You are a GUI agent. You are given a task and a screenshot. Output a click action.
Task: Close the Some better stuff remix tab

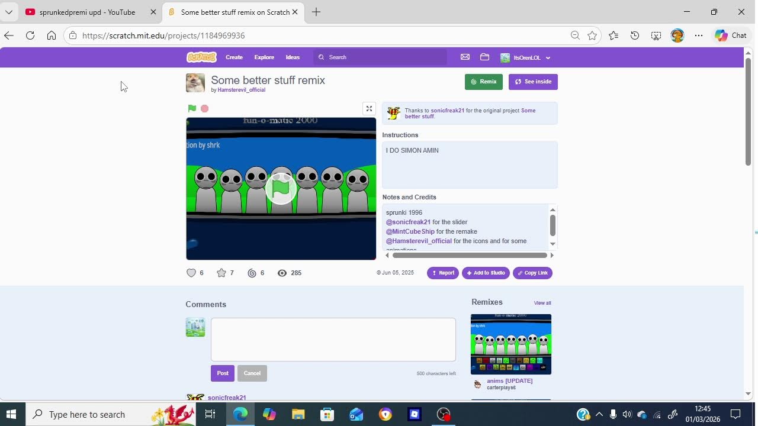296,12
